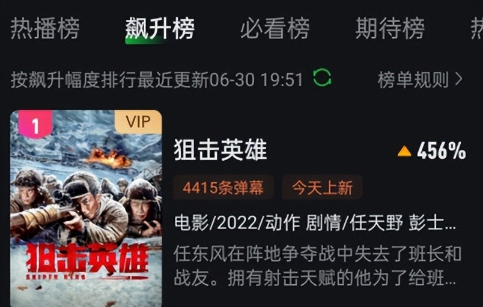Open the 榜单规则 rules link
Image resolution: width=483 pixels, height=307 pixels.
tap(420, 79)
